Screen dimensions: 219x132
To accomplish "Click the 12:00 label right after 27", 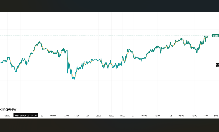I will 157,115.
